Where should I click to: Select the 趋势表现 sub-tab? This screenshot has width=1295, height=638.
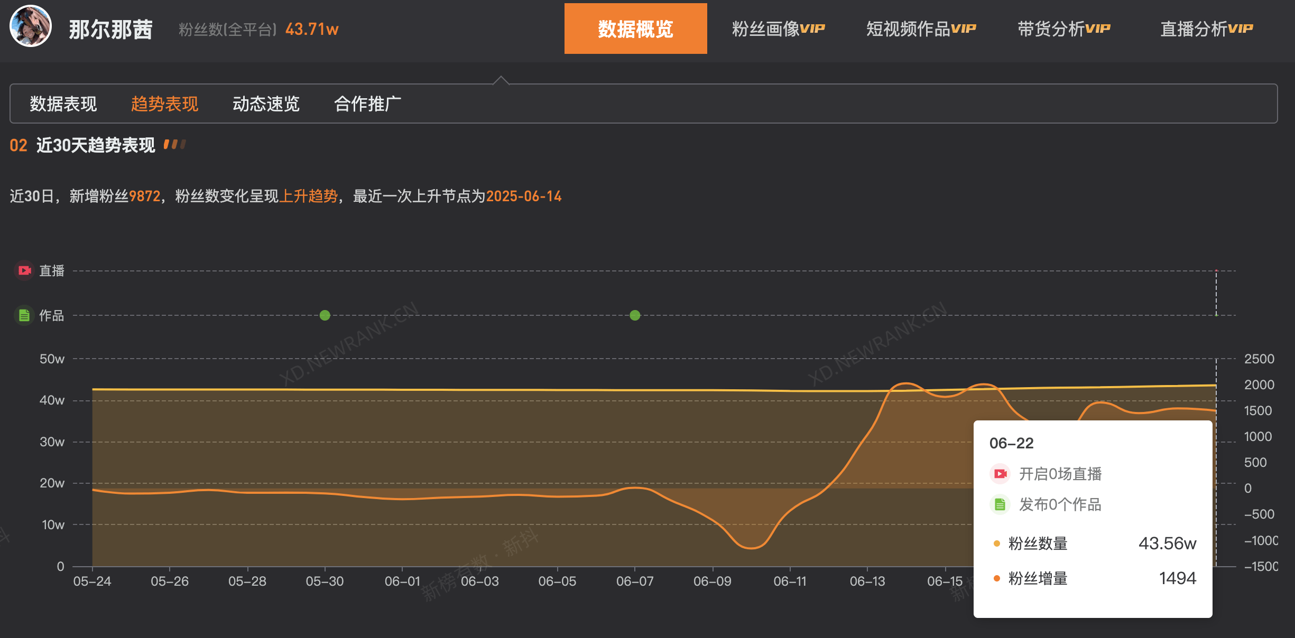click(164, 104)
